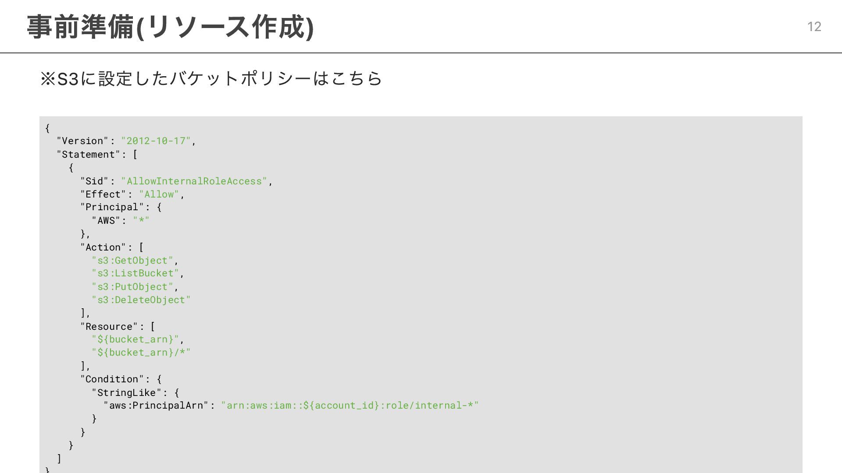
Task: Click the "2012-10-17" version value
Action: (x=156, y=141)
